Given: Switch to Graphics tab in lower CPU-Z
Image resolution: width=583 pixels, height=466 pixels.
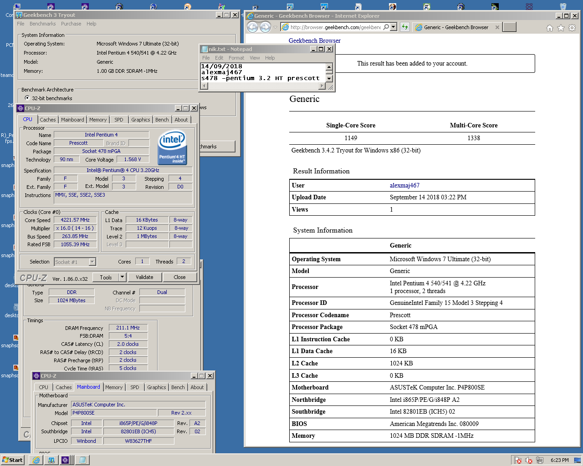Looking at the screenshot, I should tap(157, 387).
